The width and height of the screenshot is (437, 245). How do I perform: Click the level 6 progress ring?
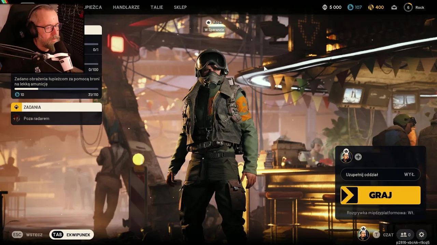coord(408,7)
